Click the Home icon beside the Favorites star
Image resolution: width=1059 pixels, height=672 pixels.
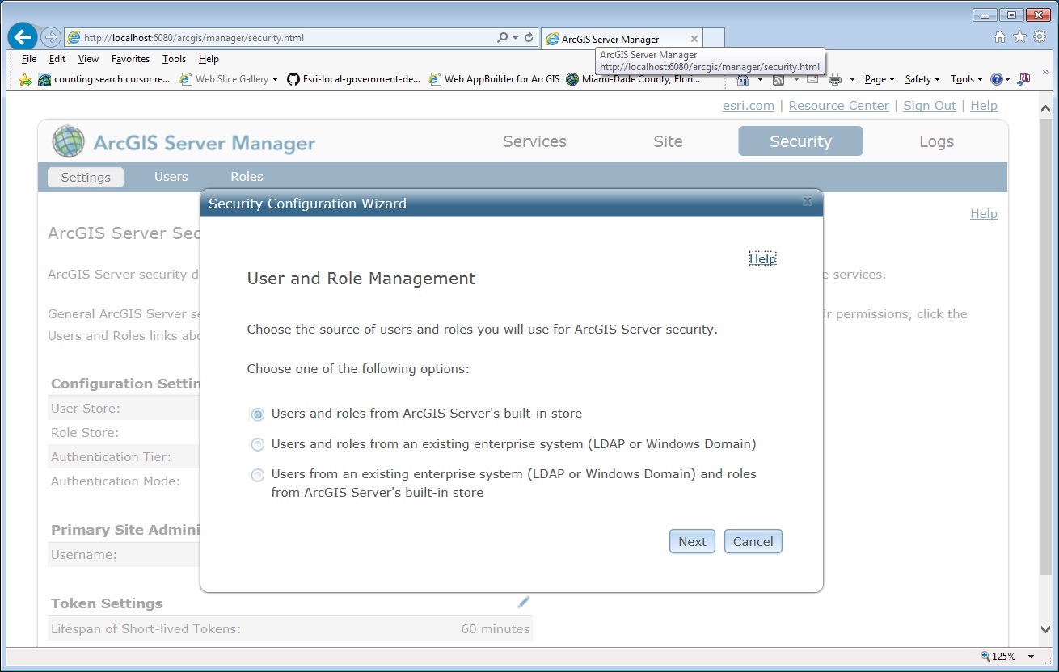(1000, 37)
